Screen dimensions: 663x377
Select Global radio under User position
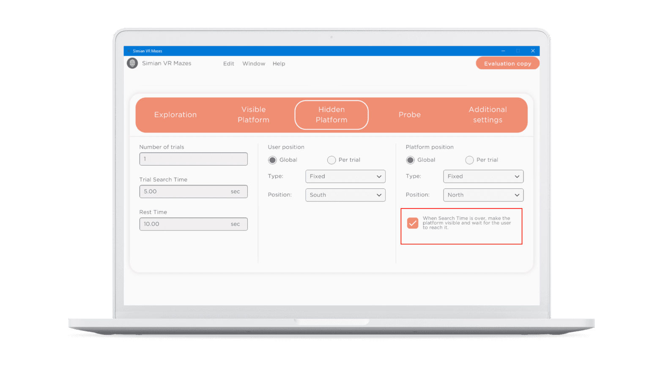point(272,160)
